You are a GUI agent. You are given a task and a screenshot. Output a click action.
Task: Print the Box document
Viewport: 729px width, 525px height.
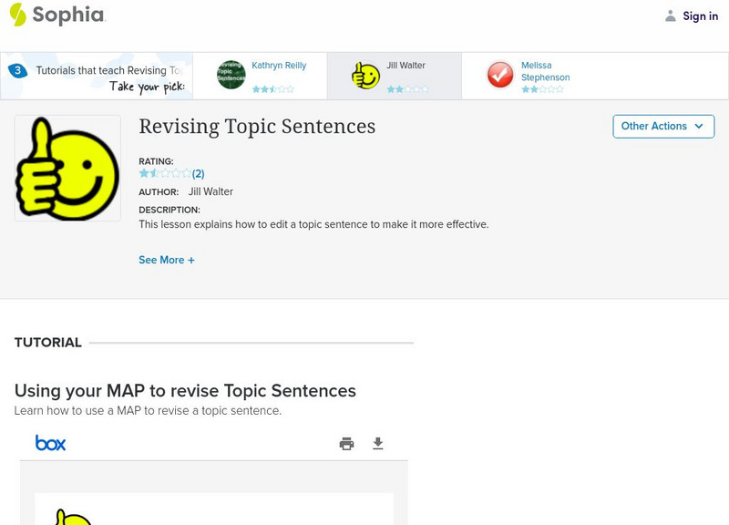(346, 444)
